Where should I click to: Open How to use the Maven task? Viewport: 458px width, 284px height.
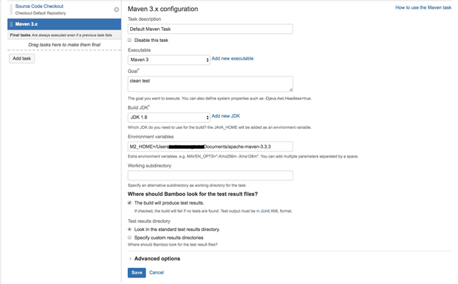point(423,7)
